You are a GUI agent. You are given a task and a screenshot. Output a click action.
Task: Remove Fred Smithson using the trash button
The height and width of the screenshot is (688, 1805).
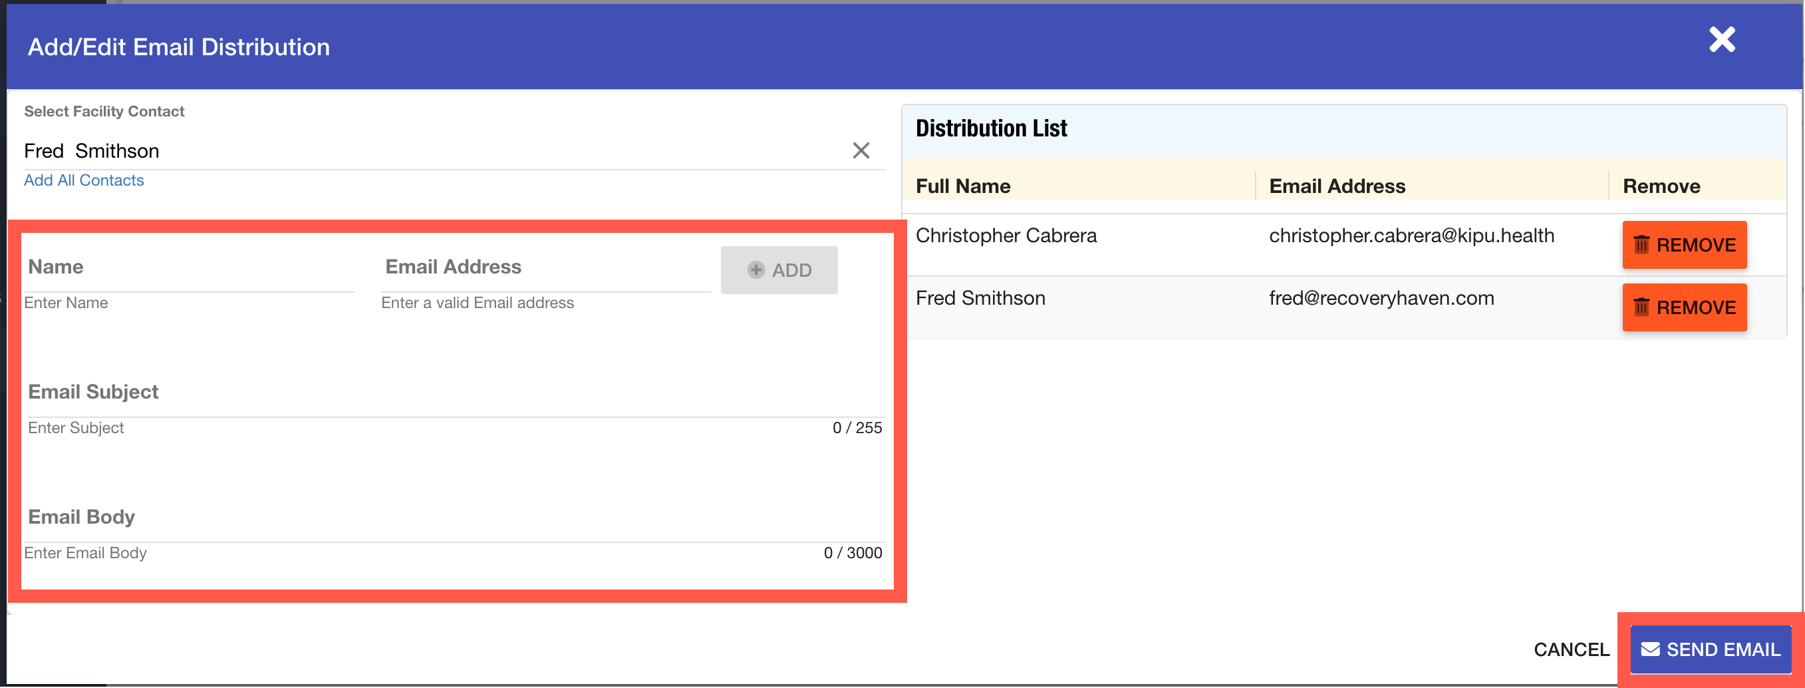[1684, 307]
